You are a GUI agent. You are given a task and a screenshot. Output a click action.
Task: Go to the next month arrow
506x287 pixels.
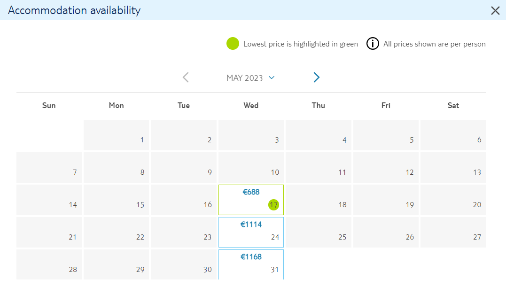click(x=316, y=78)
